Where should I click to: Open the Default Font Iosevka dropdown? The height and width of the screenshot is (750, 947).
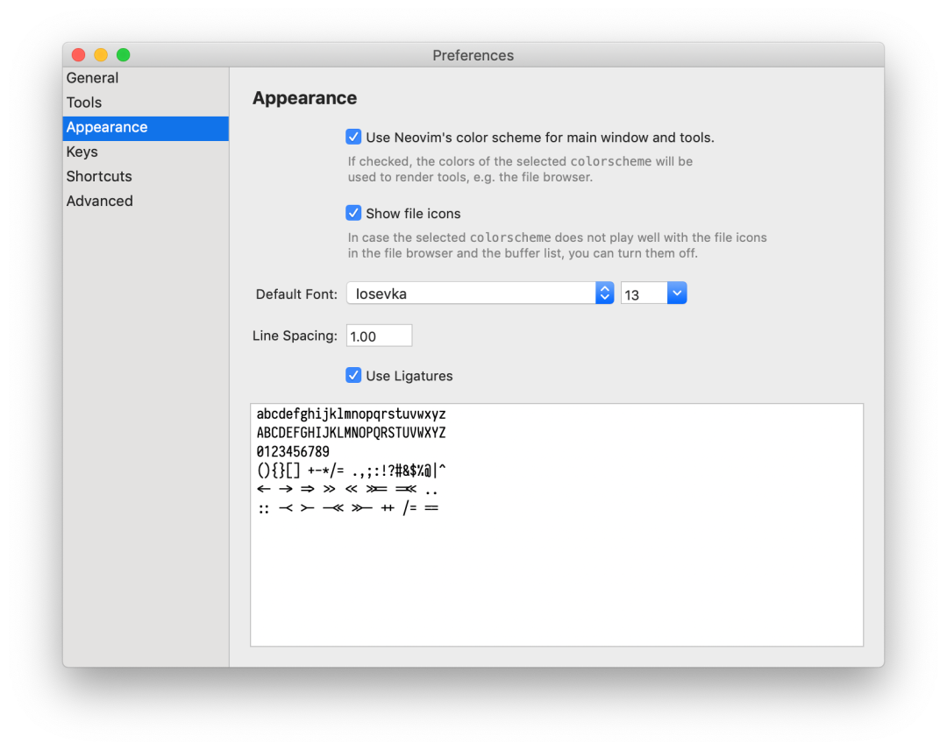481,294
